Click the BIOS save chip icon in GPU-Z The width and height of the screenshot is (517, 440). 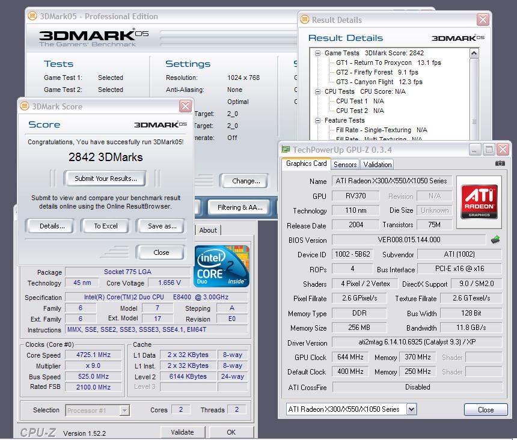[495, 240]
